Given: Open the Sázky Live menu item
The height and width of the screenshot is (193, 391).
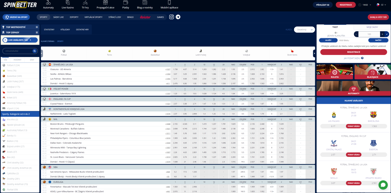Looking at the screenshot, I should click(58, 17).
